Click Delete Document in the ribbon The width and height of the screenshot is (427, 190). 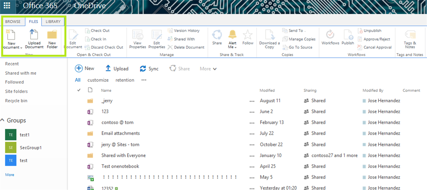point(186,47)
